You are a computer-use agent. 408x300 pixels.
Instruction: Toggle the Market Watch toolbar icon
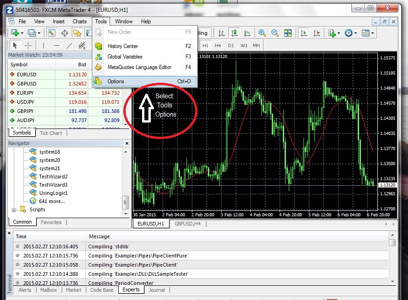pyautogui.click(x=52, y=33)
